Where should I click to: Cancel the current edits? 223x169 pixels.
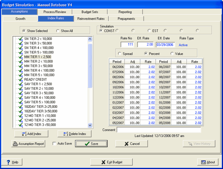(131, 144)
